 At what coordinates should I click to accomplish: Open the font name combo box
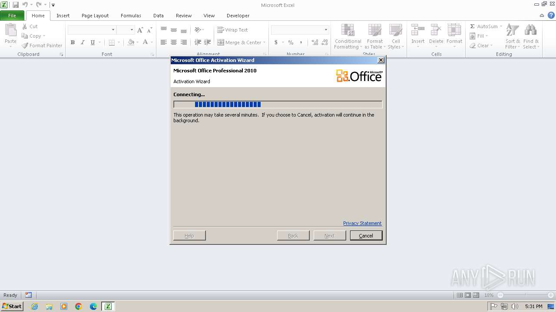(92, 30)
